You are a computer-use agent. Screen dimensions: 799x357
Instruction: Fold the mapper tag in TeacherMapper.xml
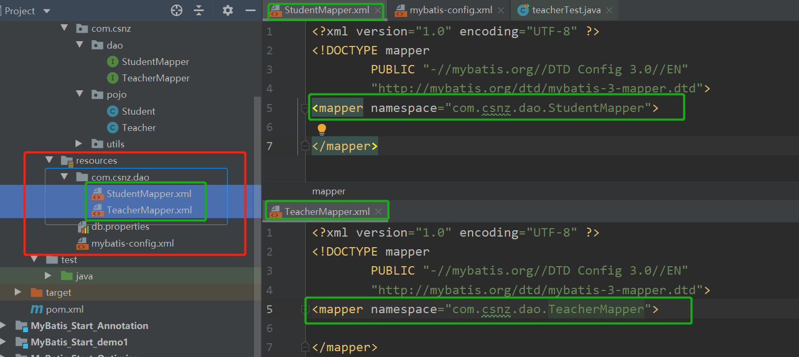[x=305, y=309]
